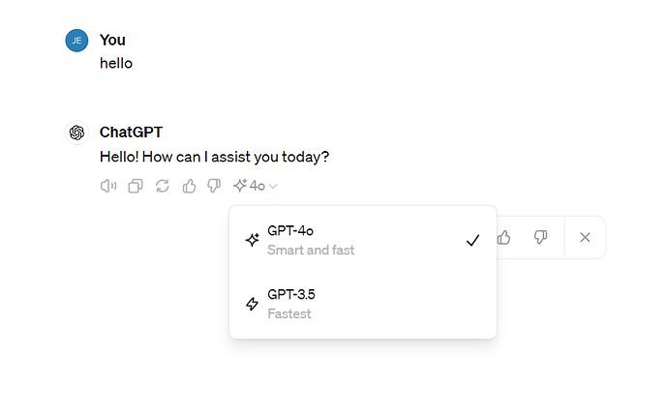The height and width of the screenshot is (413, 668).
Task: Click thumbs down in the feedback bar
Action: (540, 238)
